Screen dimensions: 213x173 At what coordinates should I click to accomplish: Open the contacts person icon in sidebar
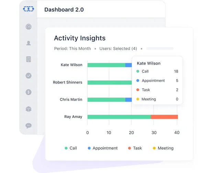tap(29, 43)
